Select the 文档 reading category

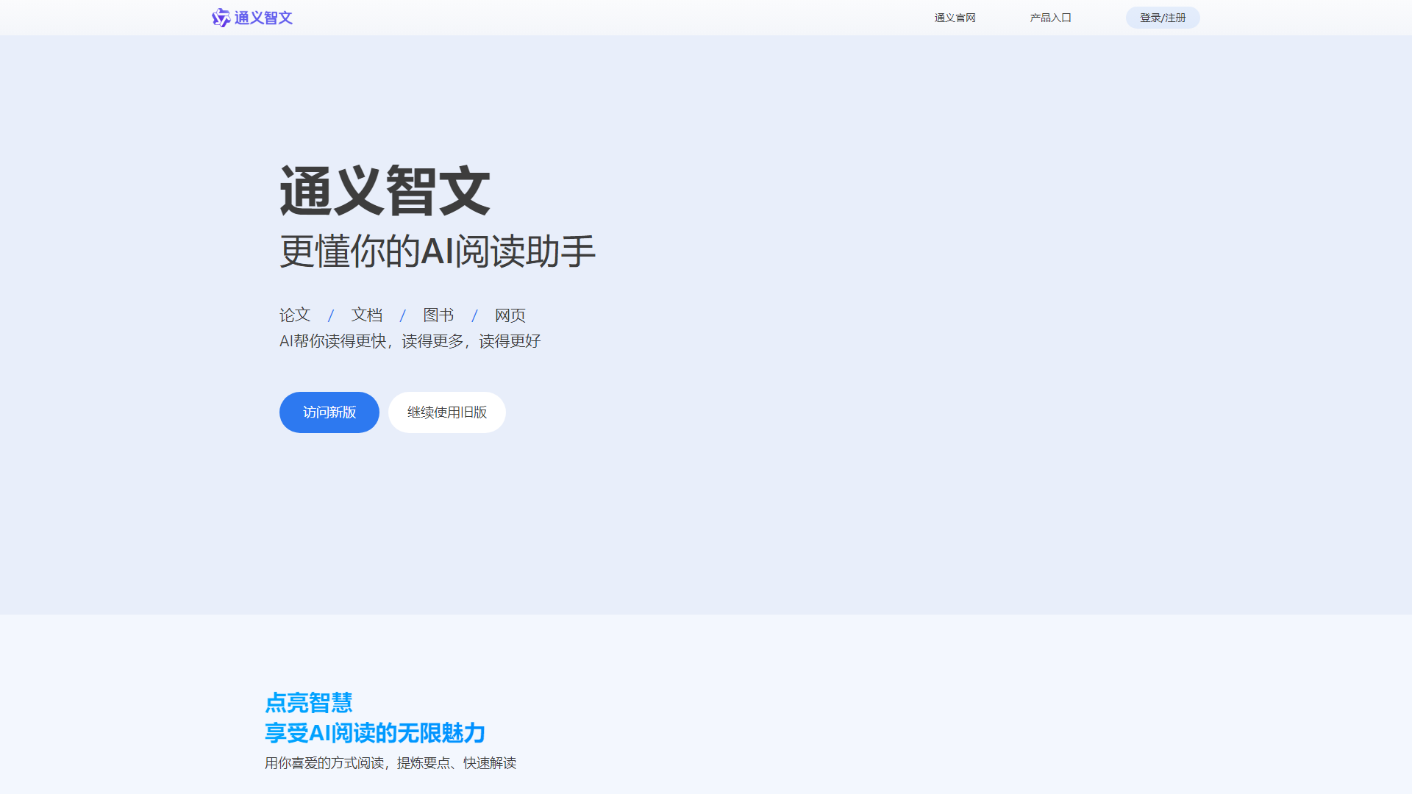pos(366,315)
